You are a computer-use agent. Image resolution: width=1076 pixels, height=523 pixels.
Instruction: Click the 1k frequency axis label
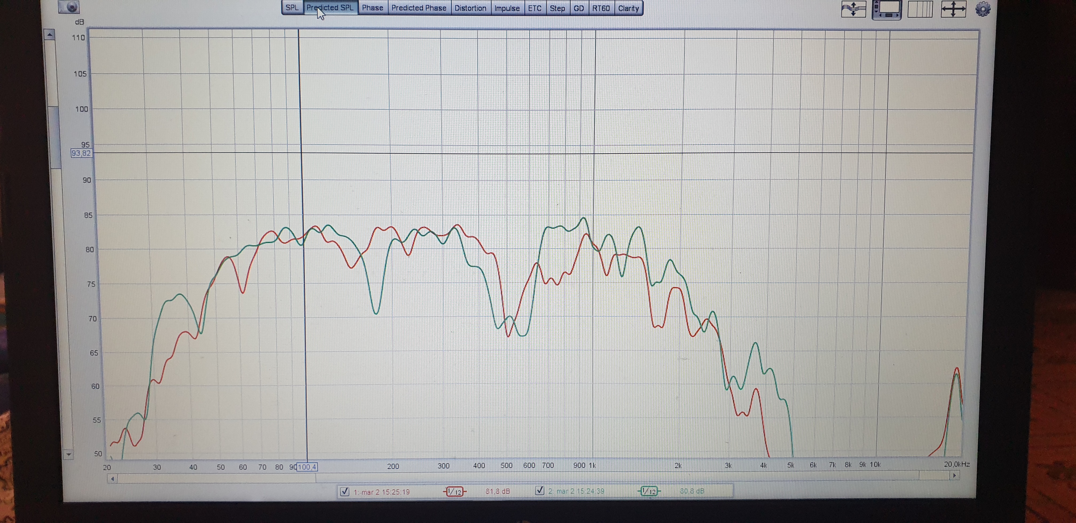592,465
